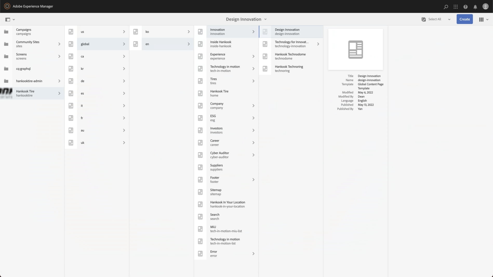The width and height of the screenshot is (493, 277).
Task: Open the view switcher dropdown arrow
Action: (487, 19)
